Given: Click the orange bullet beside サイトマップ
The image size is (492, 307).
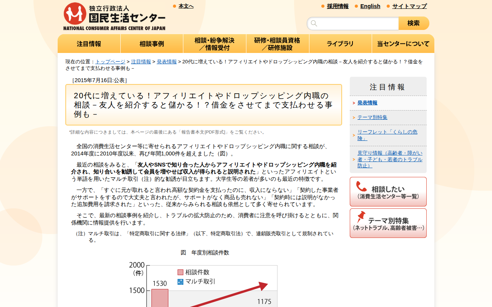Looking at the screenshot, I should pyautogui.click(x=388, y=6).
